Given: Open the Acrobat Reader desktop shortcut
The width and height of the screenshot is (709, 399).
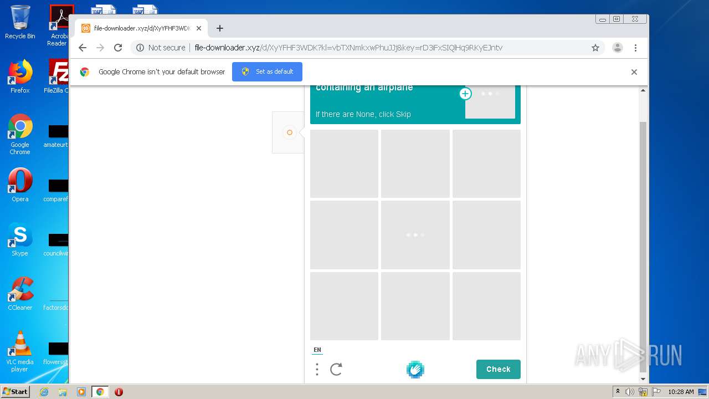Looking at the screenshot, I should click(59, 25).
